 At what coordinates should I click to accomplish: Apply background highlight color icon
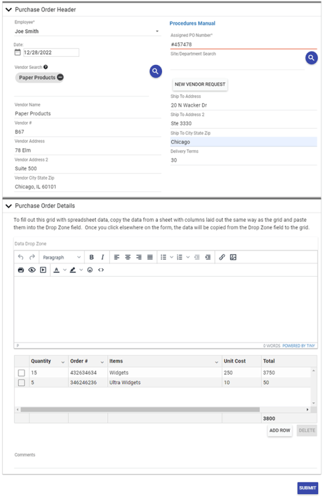click(73, 270)
